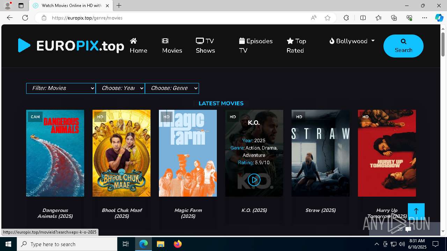447x251 pixels.
Task: Open the taskbar clock and date
Action: click(417, 244)
